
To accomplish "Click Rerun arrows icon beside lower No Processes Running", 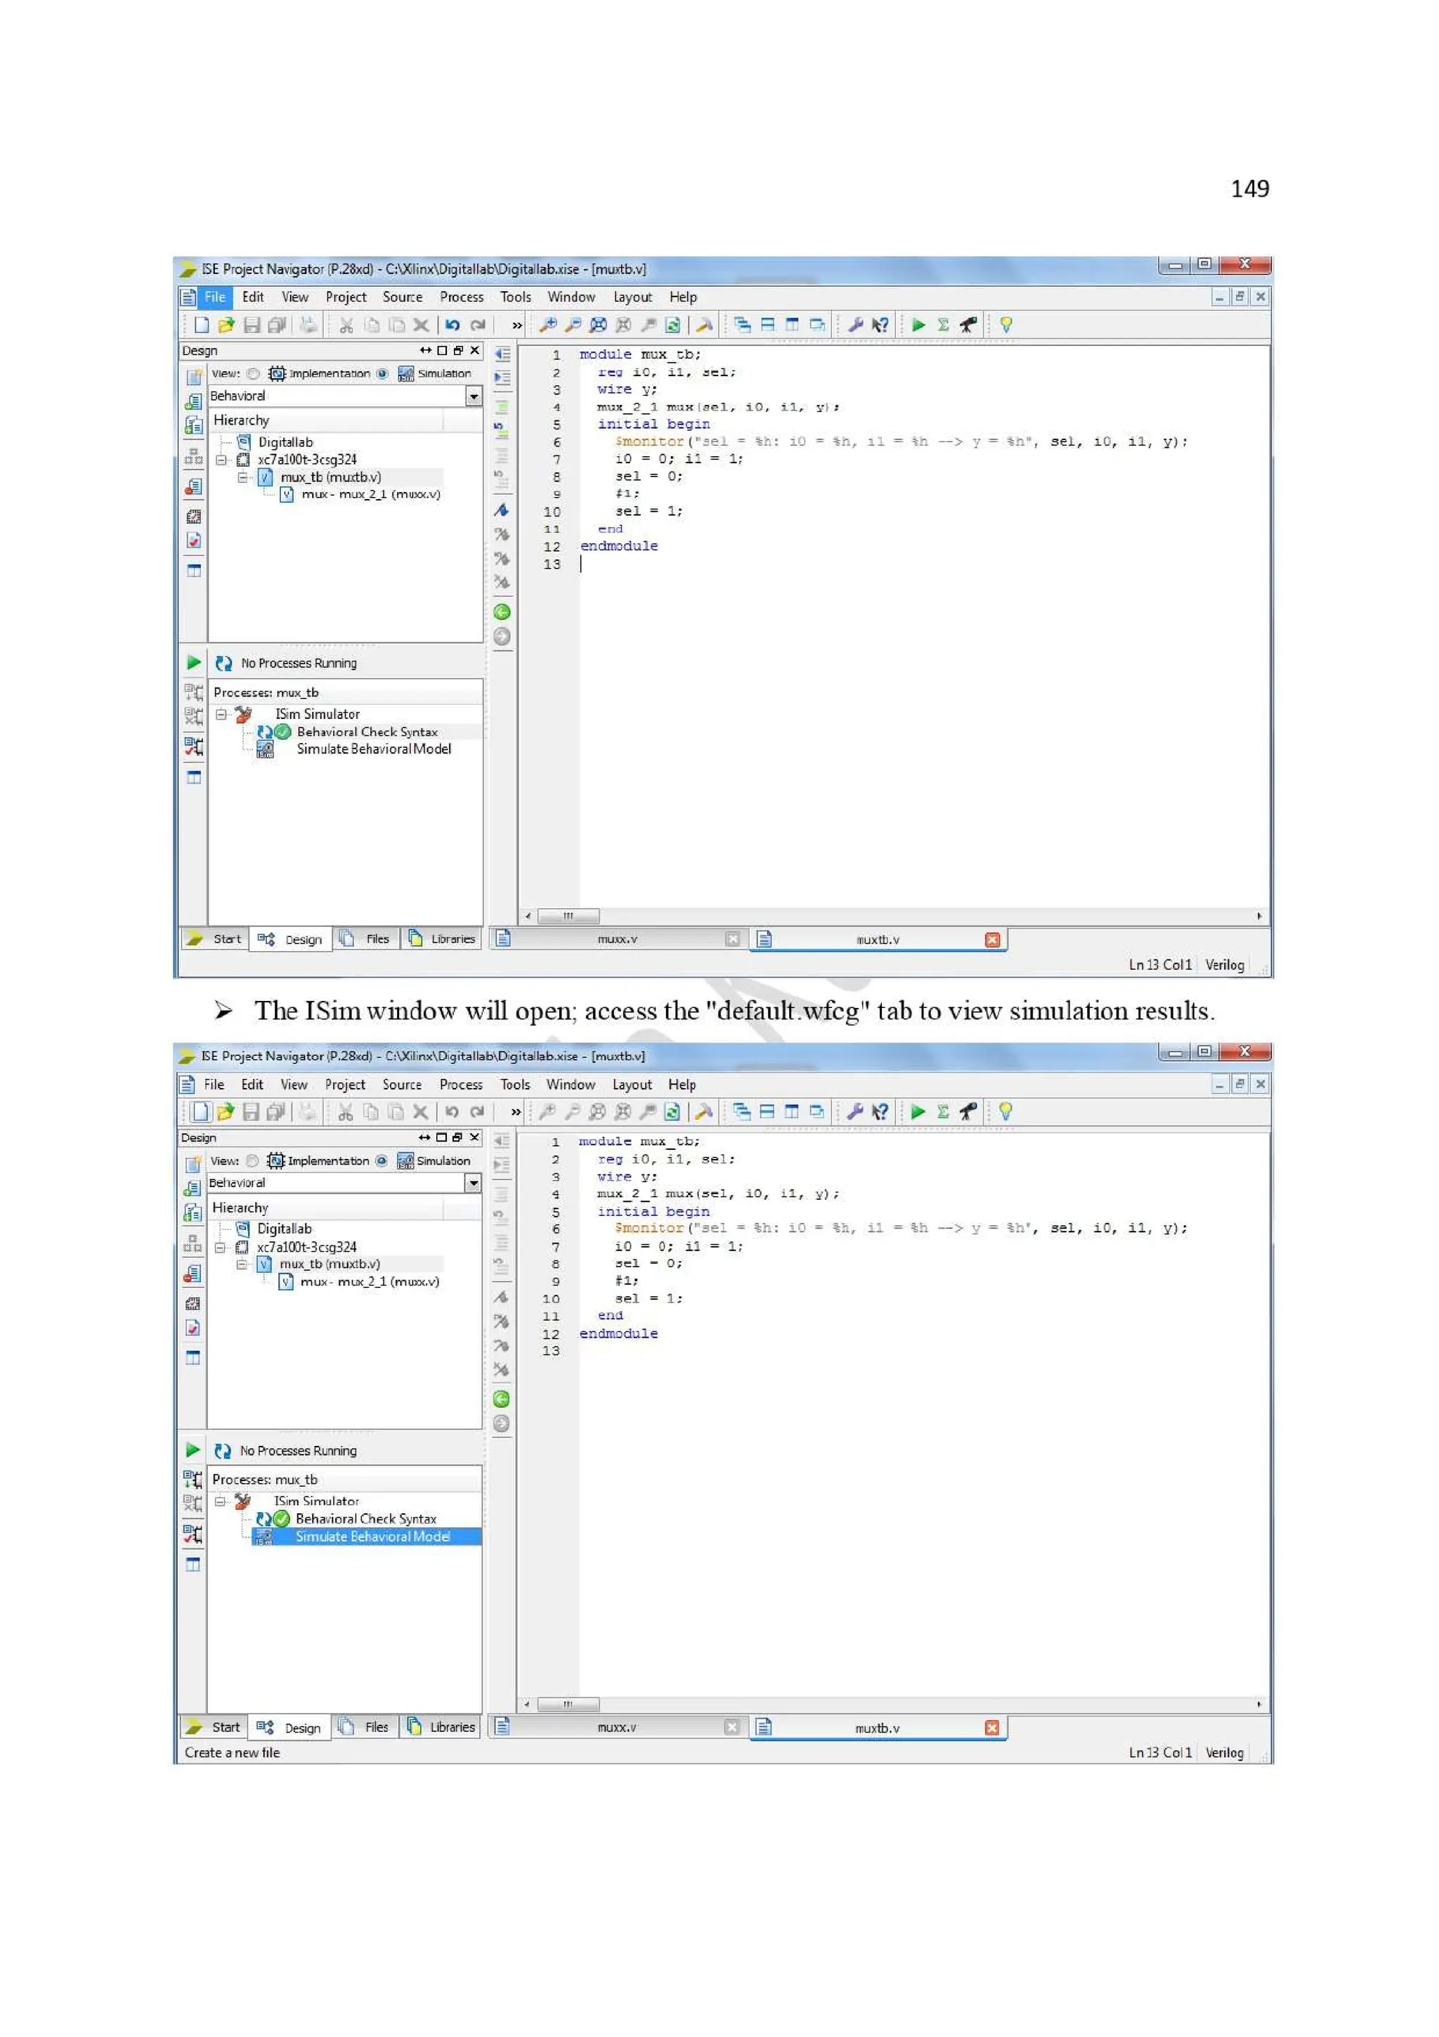I will click(x=223, y=1451).
